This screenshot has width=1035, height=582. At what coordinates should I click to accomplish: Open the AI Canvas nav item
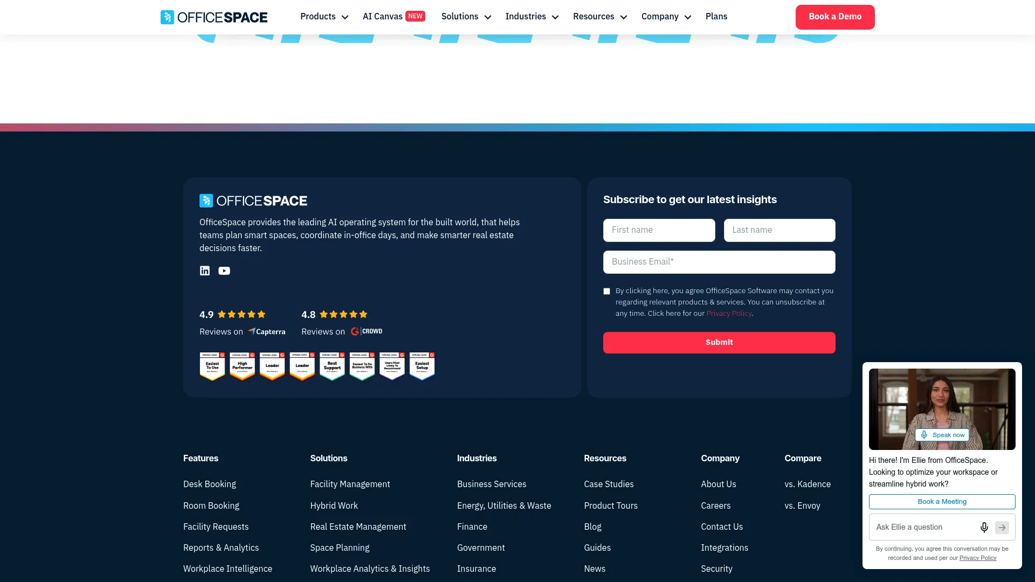[x=383, y=17]
